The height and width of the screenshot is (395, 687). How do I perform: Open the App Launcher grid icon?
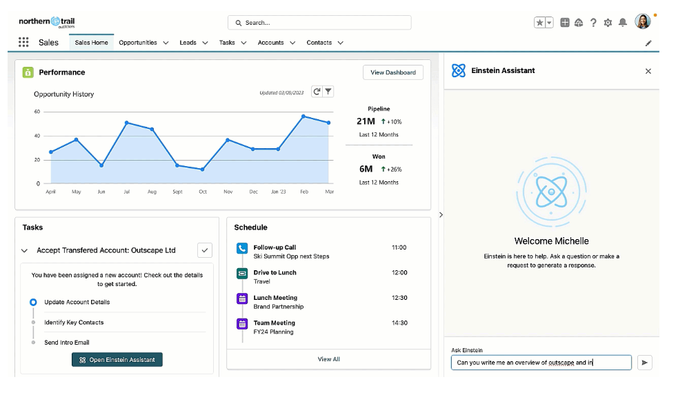point(23,42)
